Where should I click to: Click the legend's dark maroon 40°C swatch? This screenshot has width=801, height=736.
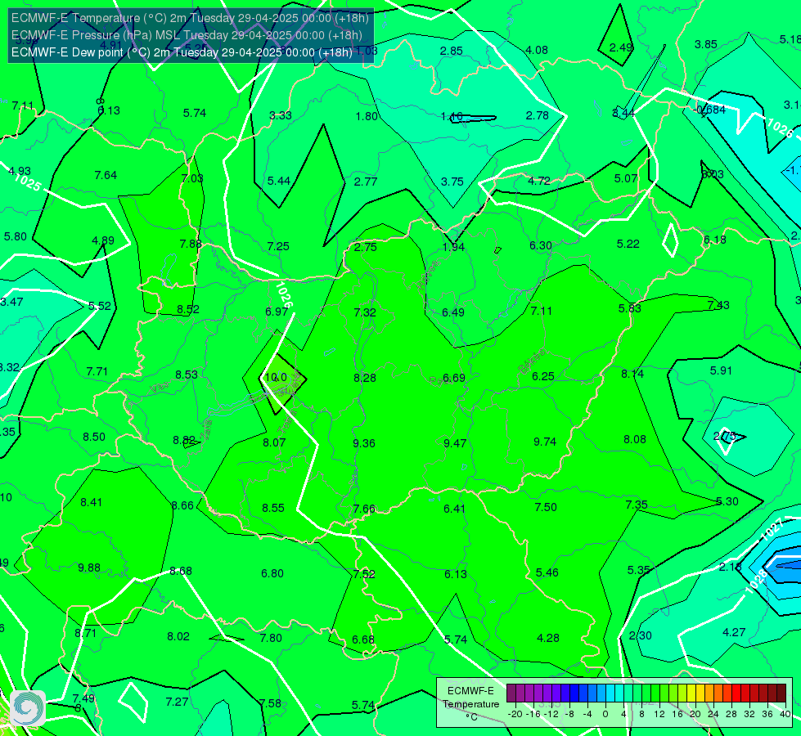(x=781, y=693)
